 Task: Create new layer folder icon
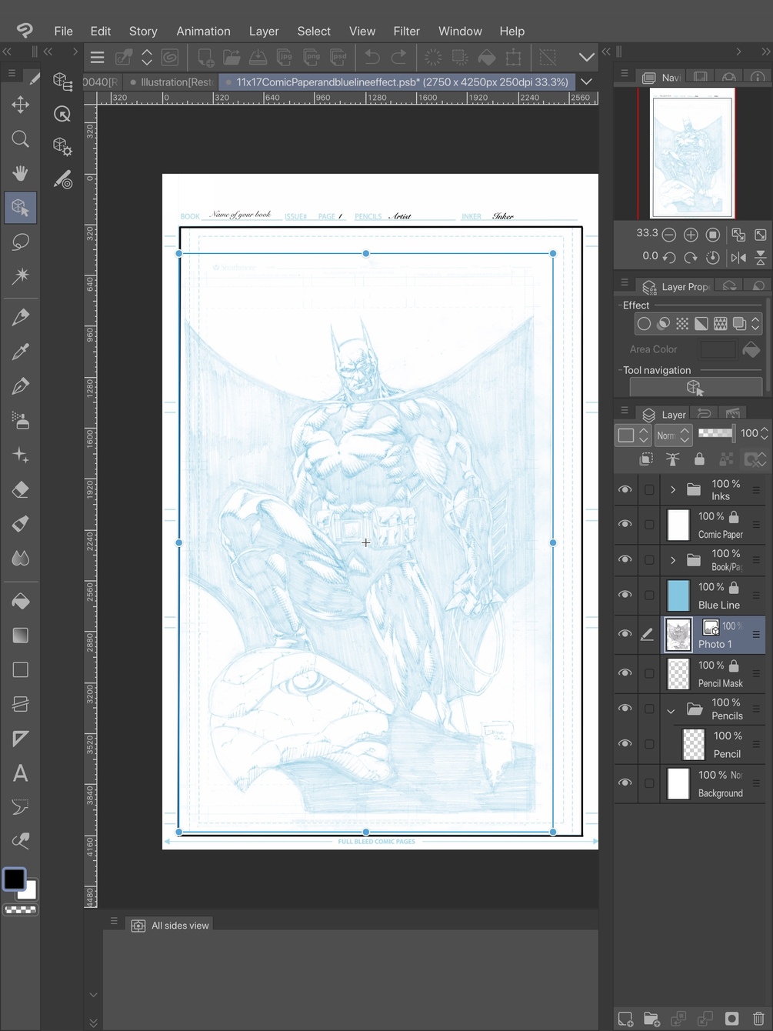(x=651, y=1019)
